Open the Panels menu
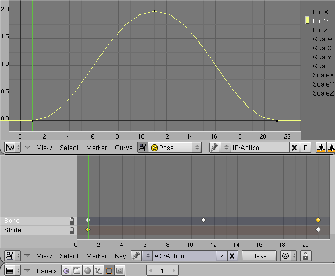 coord(47,271)
